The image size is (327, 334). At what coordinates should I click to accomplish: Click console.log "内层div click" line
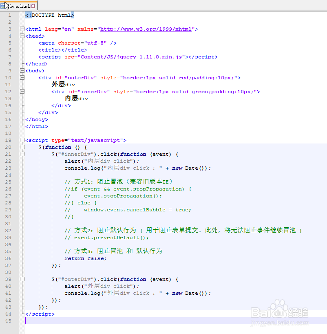tap(138, 168)
